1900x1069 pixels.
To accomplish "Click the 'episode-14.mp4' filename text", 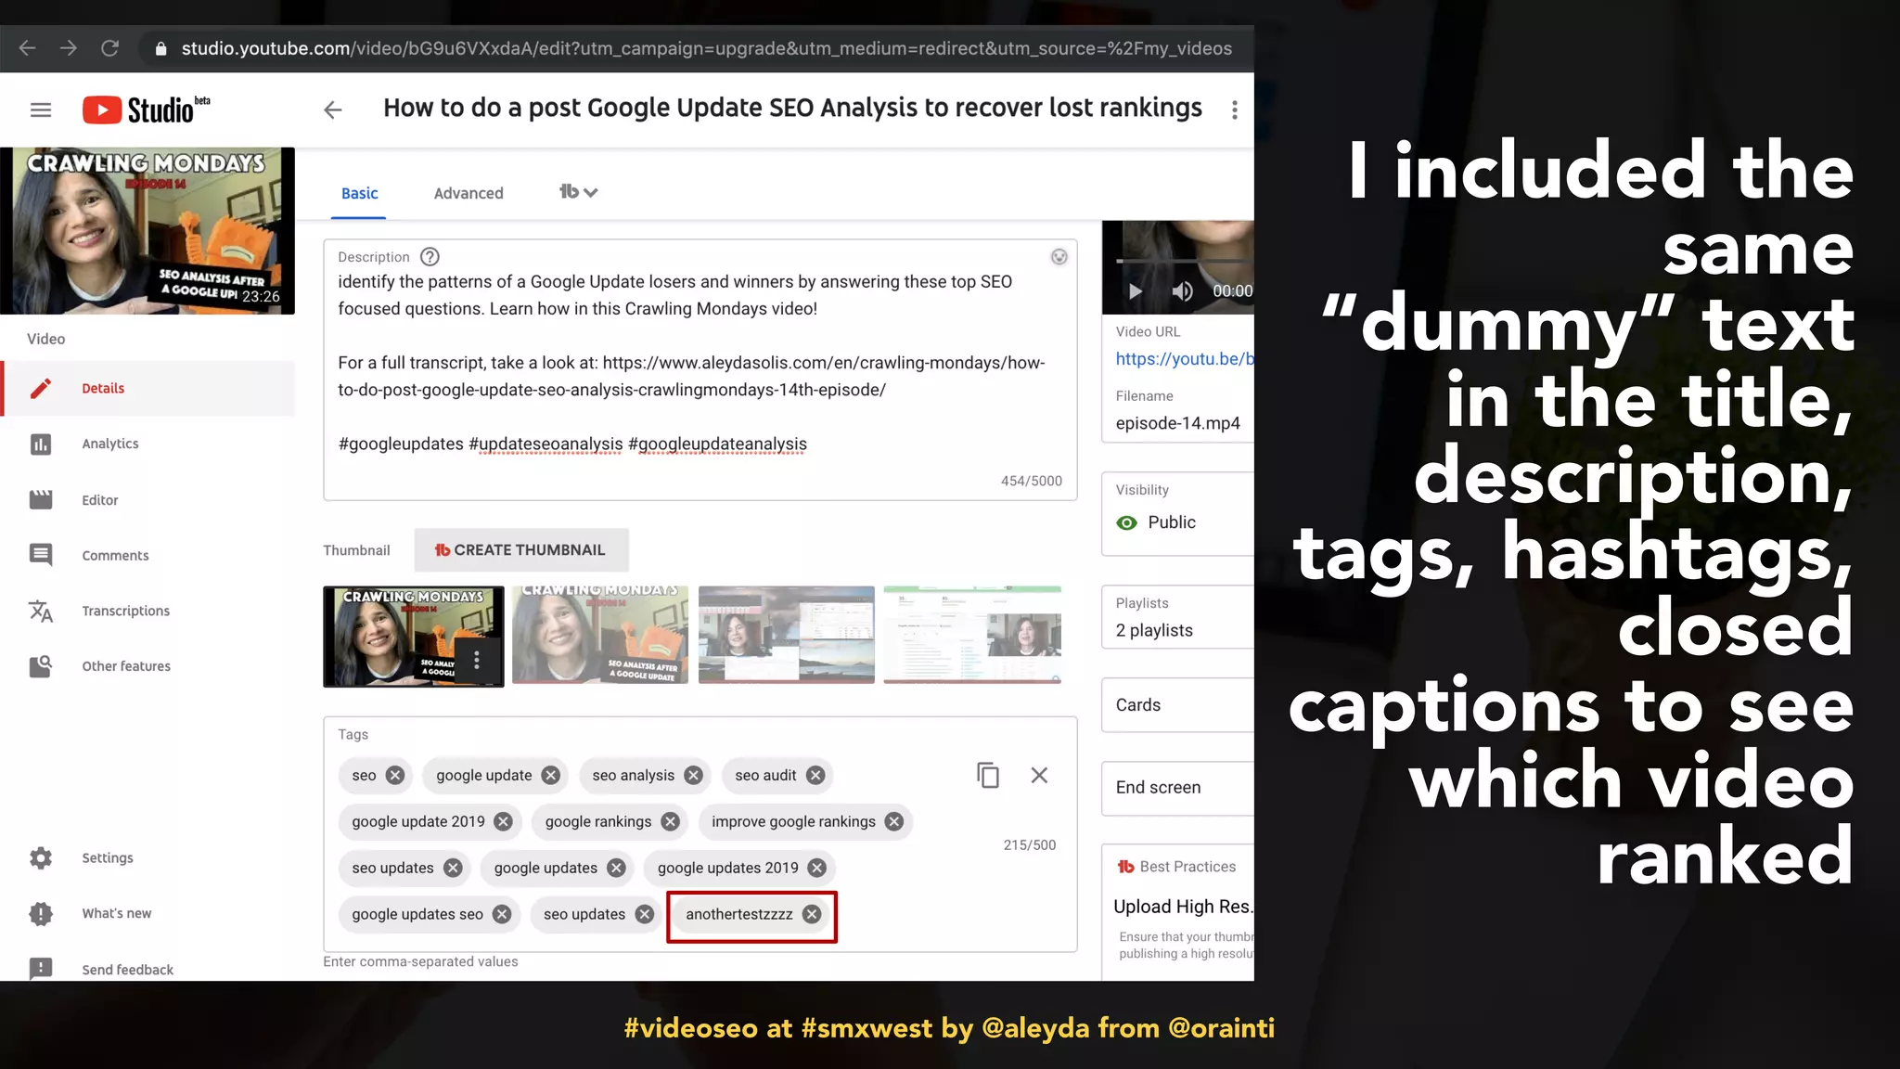I will 1177,423.
